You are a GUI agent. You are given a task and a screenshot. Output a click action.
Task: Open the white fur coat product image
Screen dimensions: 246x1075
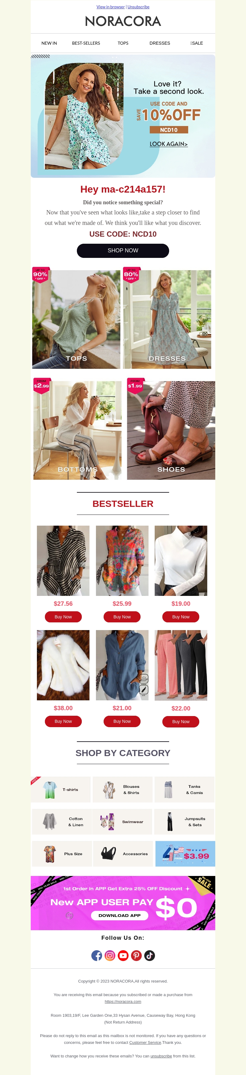point(63,665)
